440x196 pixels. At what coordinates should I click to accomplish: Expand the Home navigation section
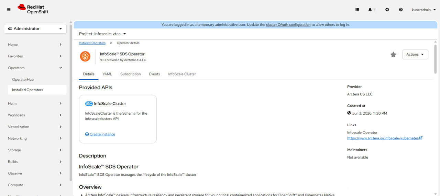(35, 45)
